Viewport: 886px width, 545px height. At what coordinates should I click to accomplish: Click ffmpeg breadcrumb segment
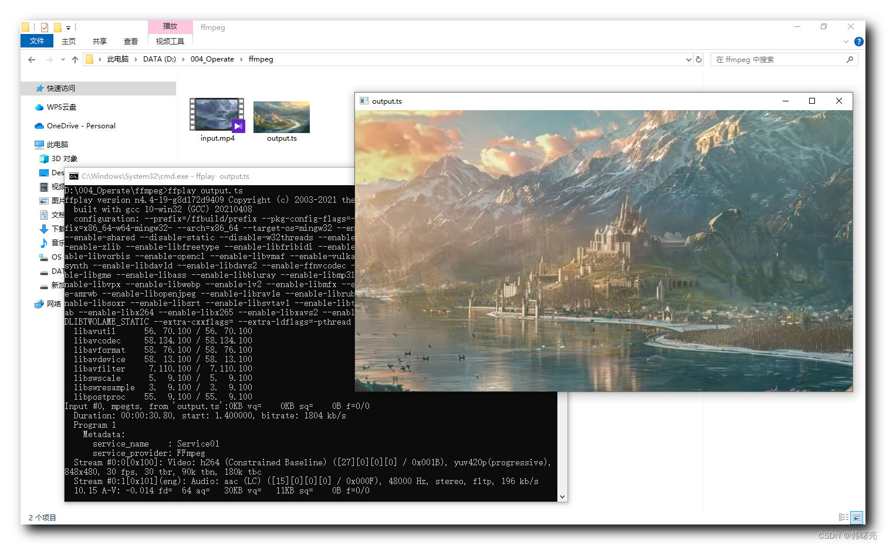coord(261,59)
